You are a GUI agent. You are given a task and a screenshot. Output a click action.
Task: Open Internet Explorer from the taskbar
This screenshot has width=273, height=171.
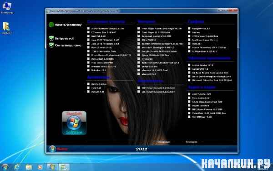[x=17, y=167]
